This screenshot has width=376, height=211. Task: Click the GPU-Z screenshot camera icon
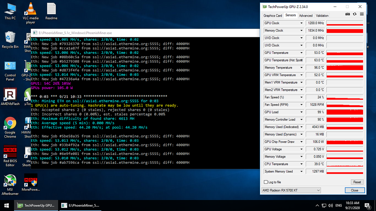(x=347, y=14)
